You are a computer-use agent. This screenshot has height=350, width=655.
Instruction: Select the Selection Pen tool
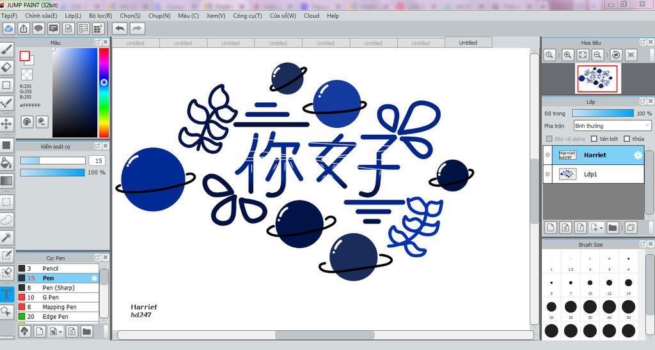[x=6, y=255]
